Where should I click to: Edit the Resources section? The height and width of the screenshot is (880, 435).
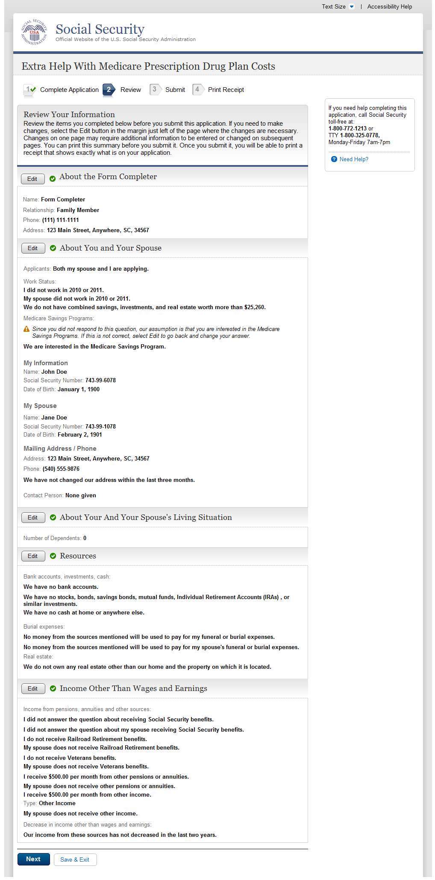(x=33, y=556)
